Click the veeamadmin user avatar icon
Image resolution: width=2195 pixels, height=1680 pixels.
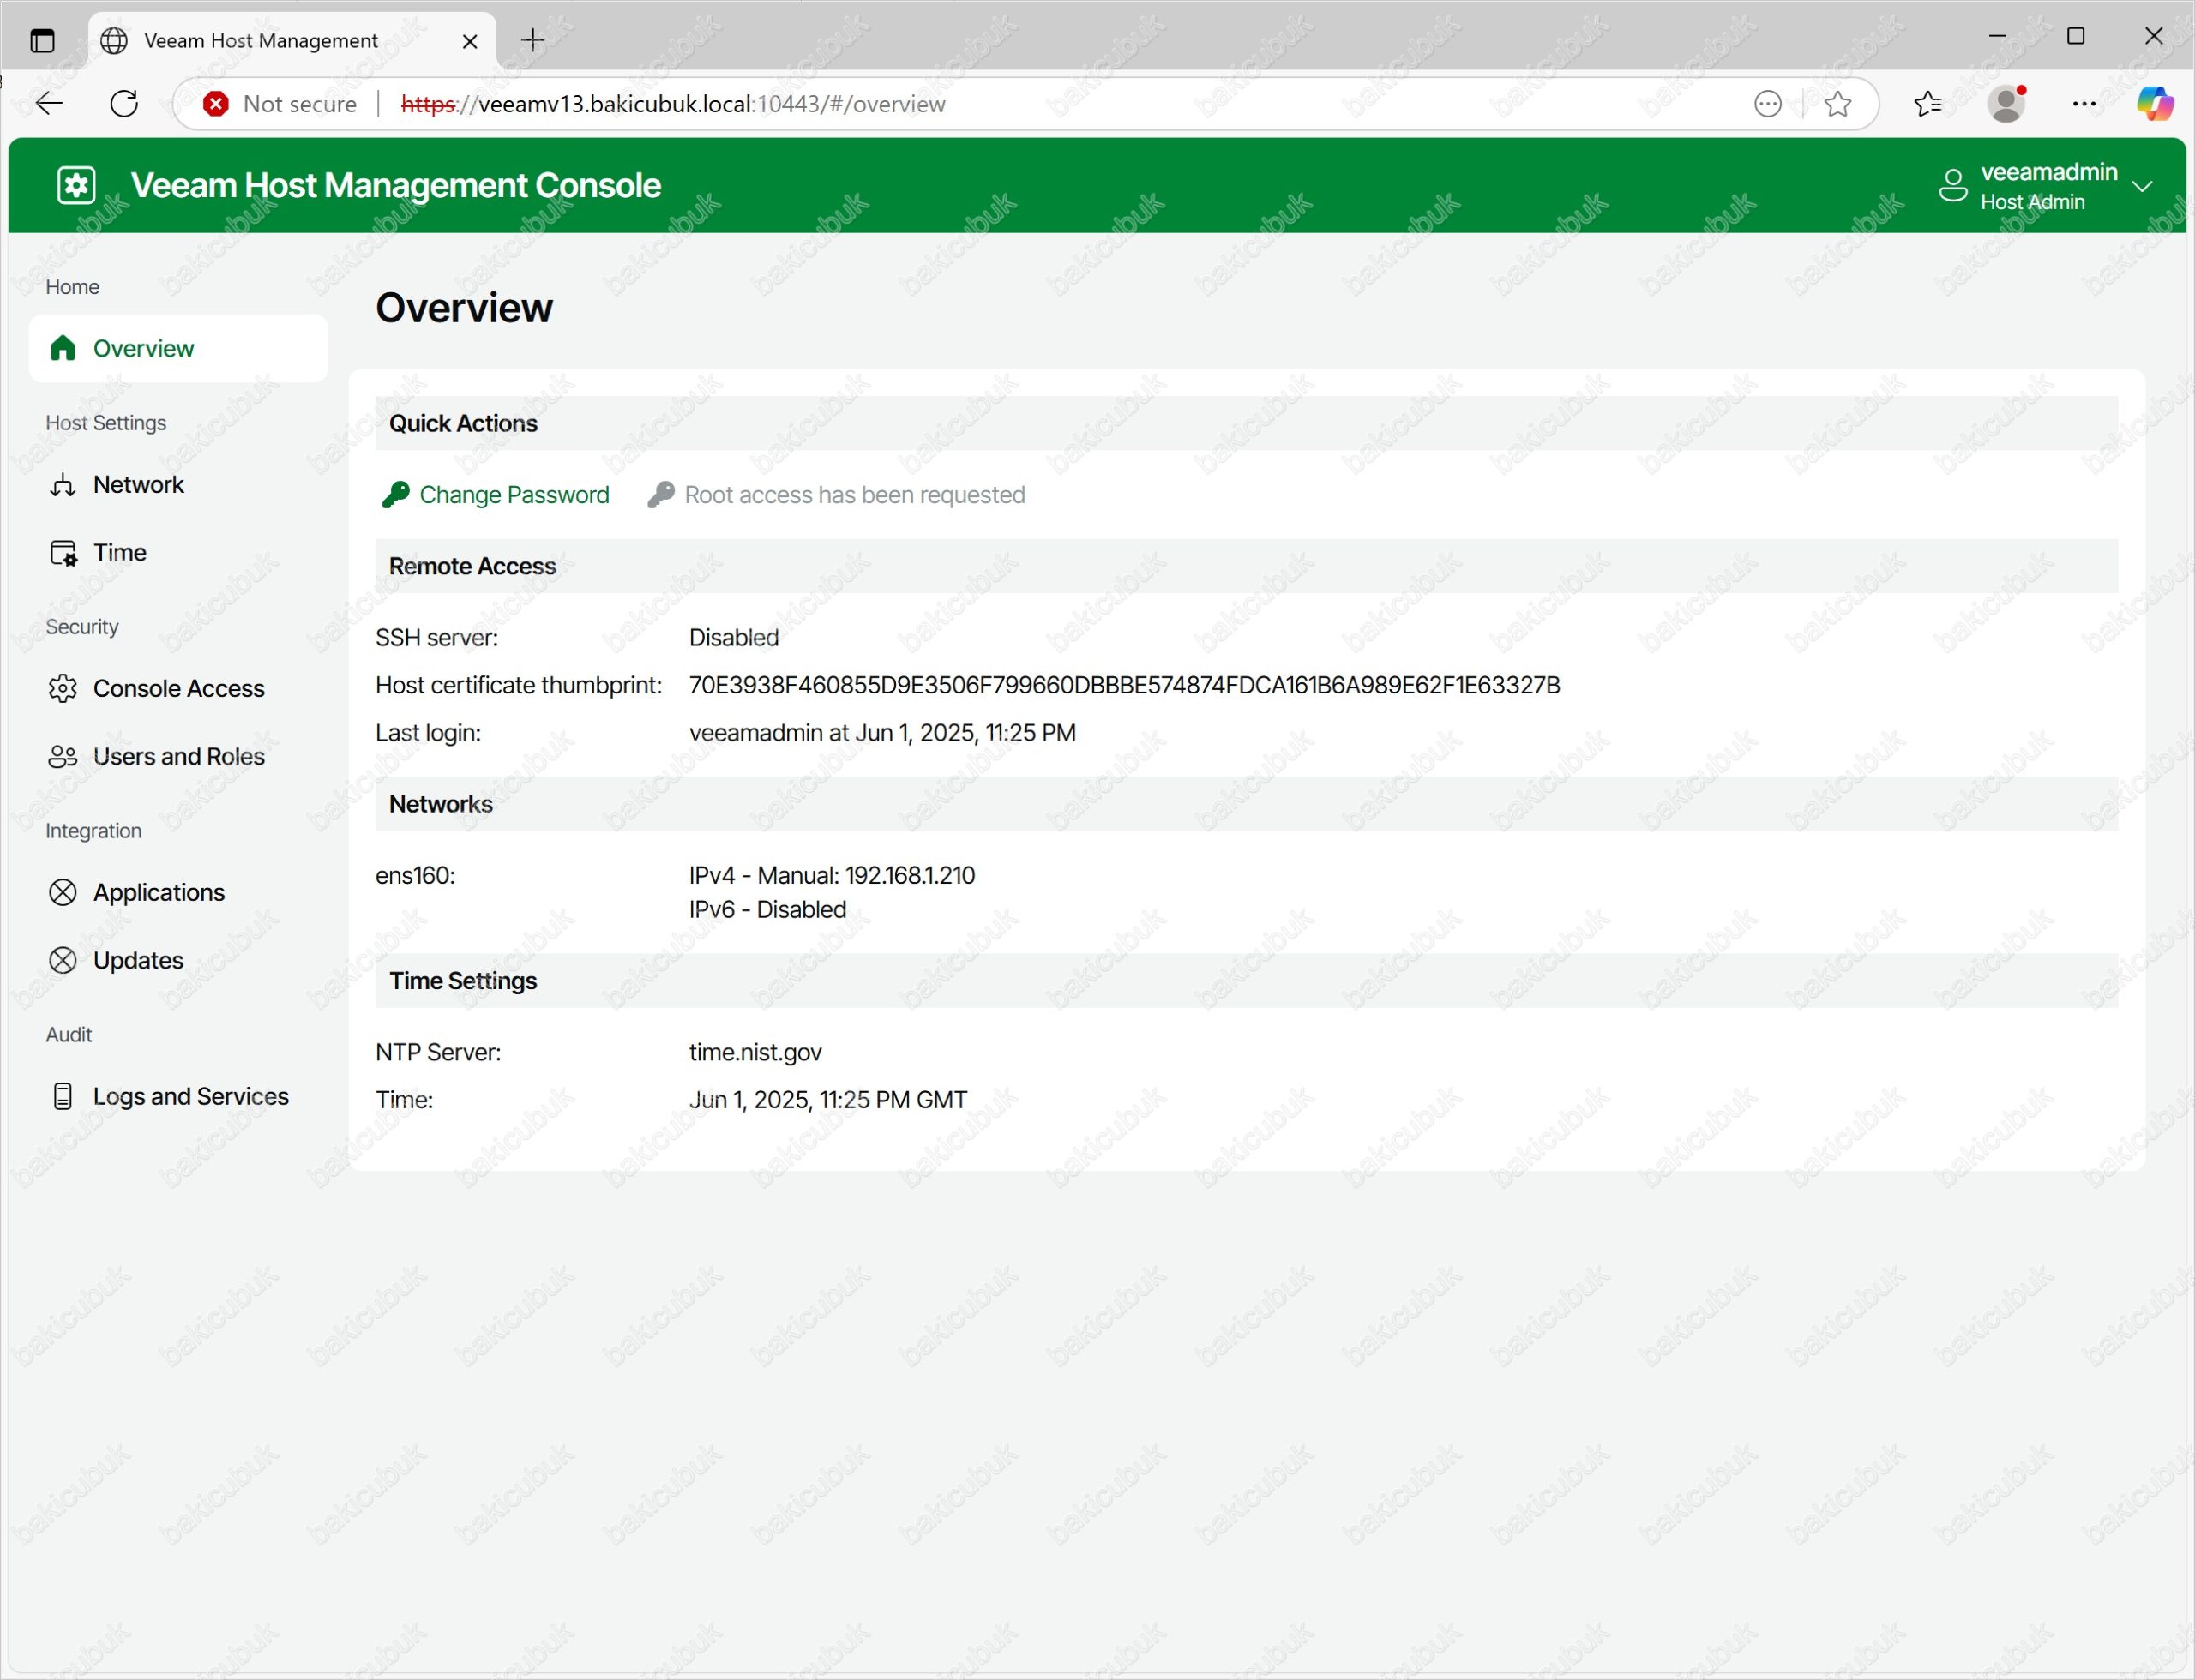tap(1953, 186)
